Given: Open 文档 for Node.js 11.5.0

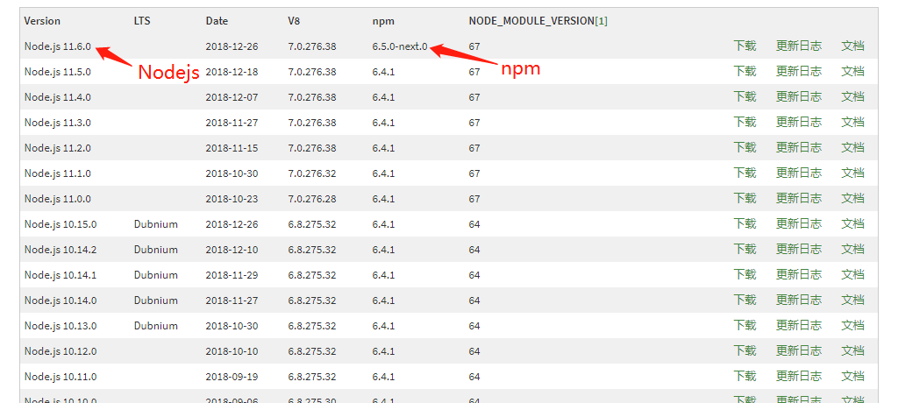Looking at the screenshot, I should (852, 72).
